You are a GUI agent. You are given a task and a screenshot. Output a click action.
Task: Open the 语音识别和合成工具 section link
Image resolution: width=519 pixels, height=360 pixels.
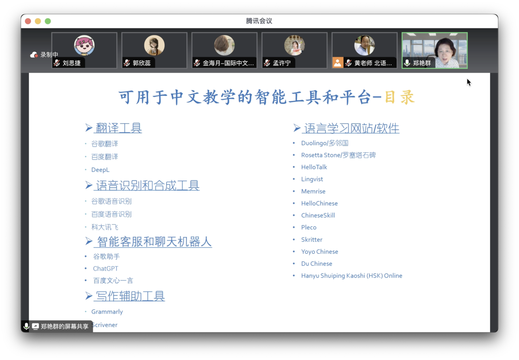pos(147,185)
